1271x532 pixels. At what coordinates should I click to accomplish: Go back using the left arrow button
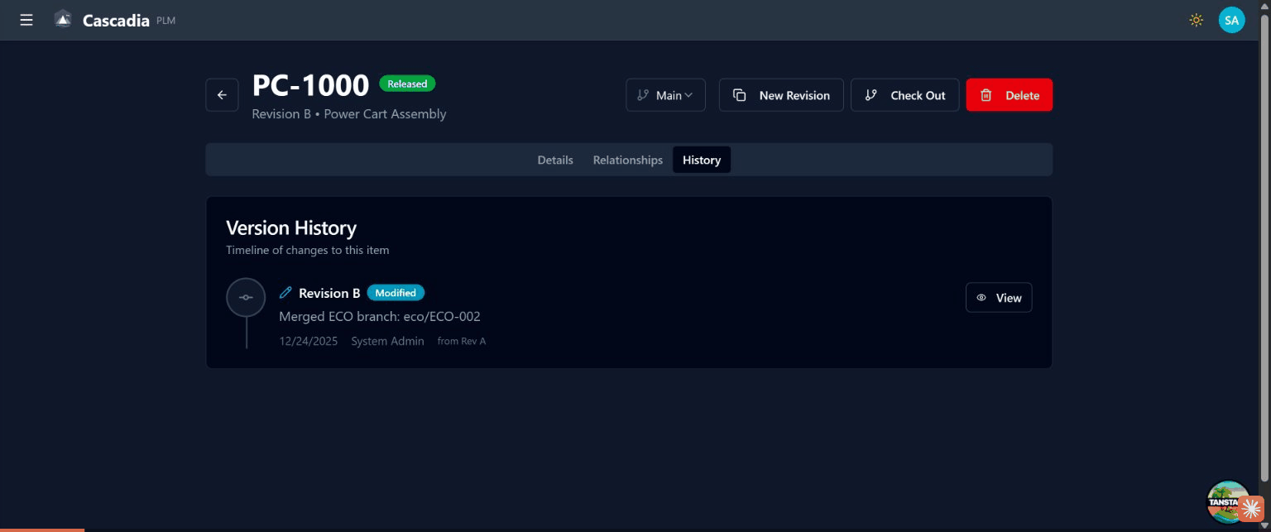pyautogui.click(x=222, y=95)
